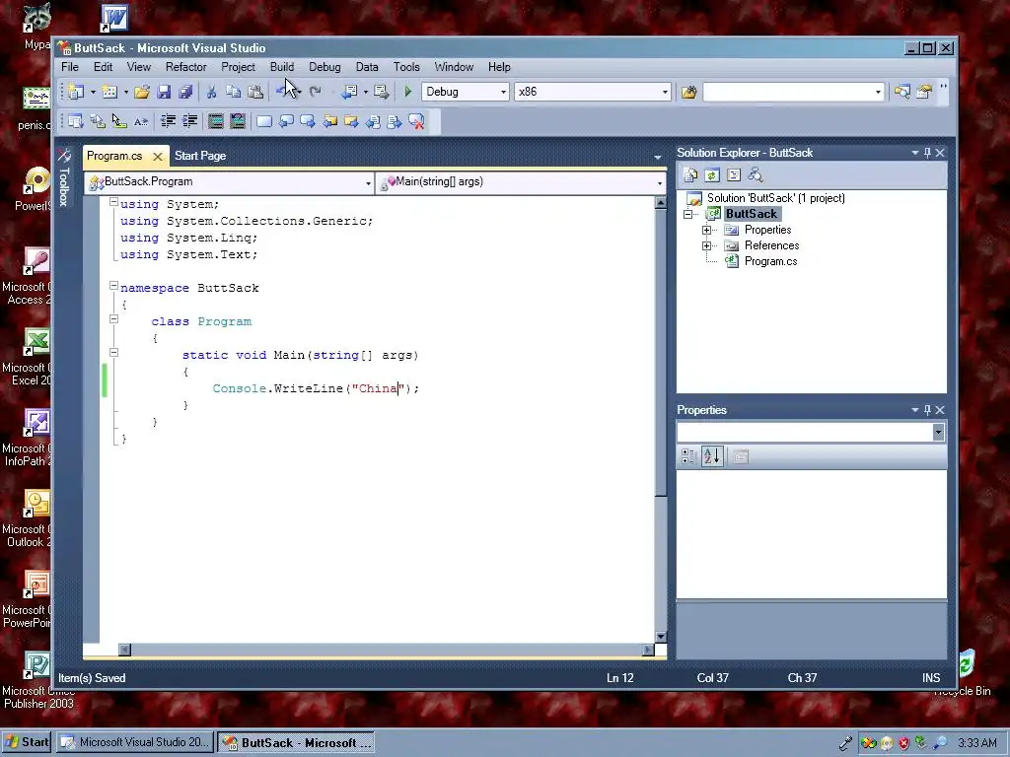Select Program.cs in Solution Explorer
This screenshot has height=757, width=1010.
tap(770, 261)
